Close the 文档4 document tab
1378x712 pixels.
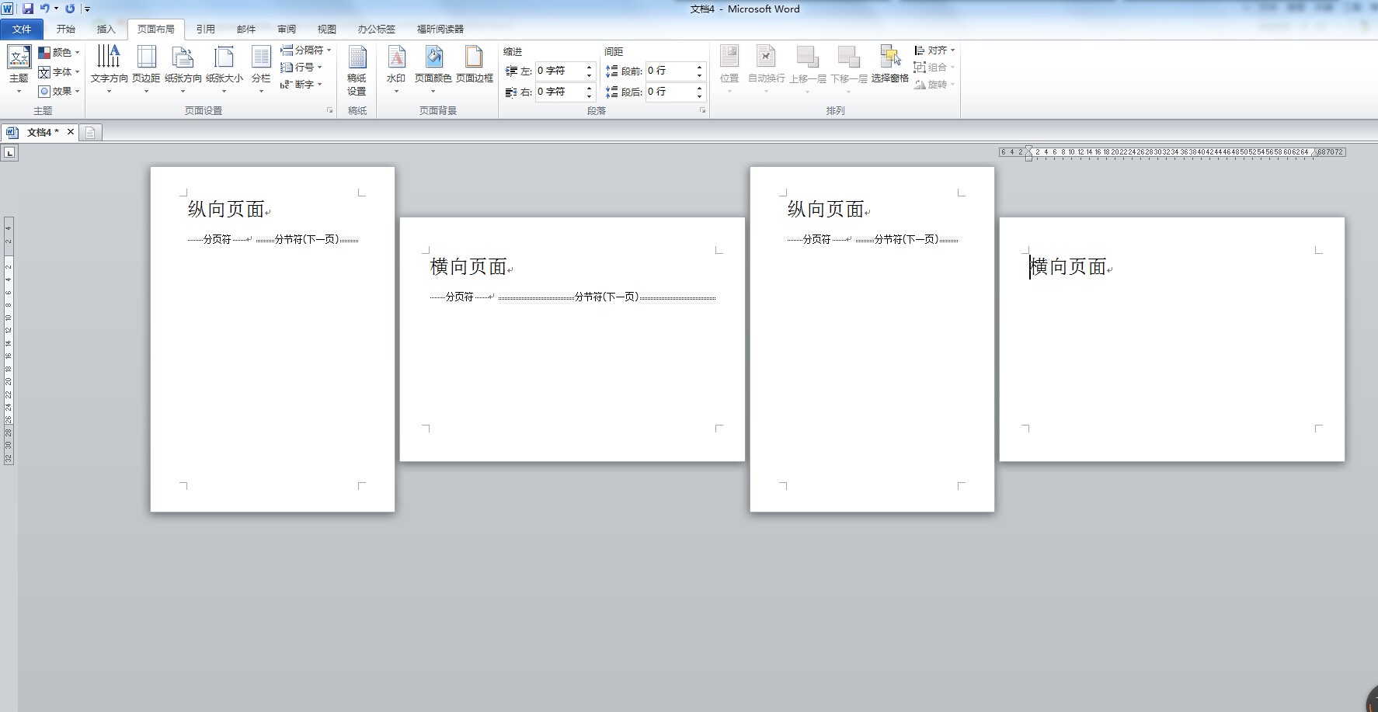tap(71, 132)
